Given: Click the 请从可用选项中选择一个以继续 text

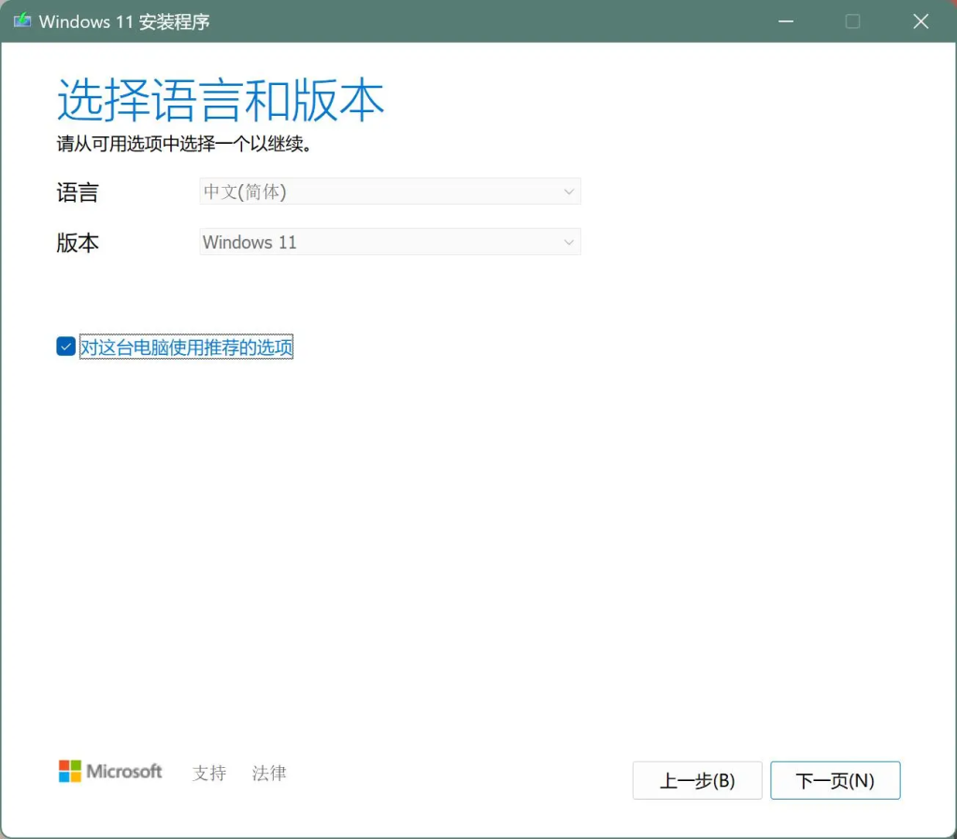Looking at the screenshot, I should 185,144.
